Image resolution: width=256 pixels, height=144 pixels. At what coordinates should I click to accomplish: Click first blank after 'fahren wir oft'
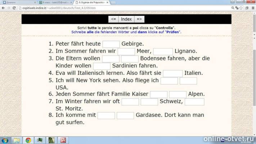point(130,102)
